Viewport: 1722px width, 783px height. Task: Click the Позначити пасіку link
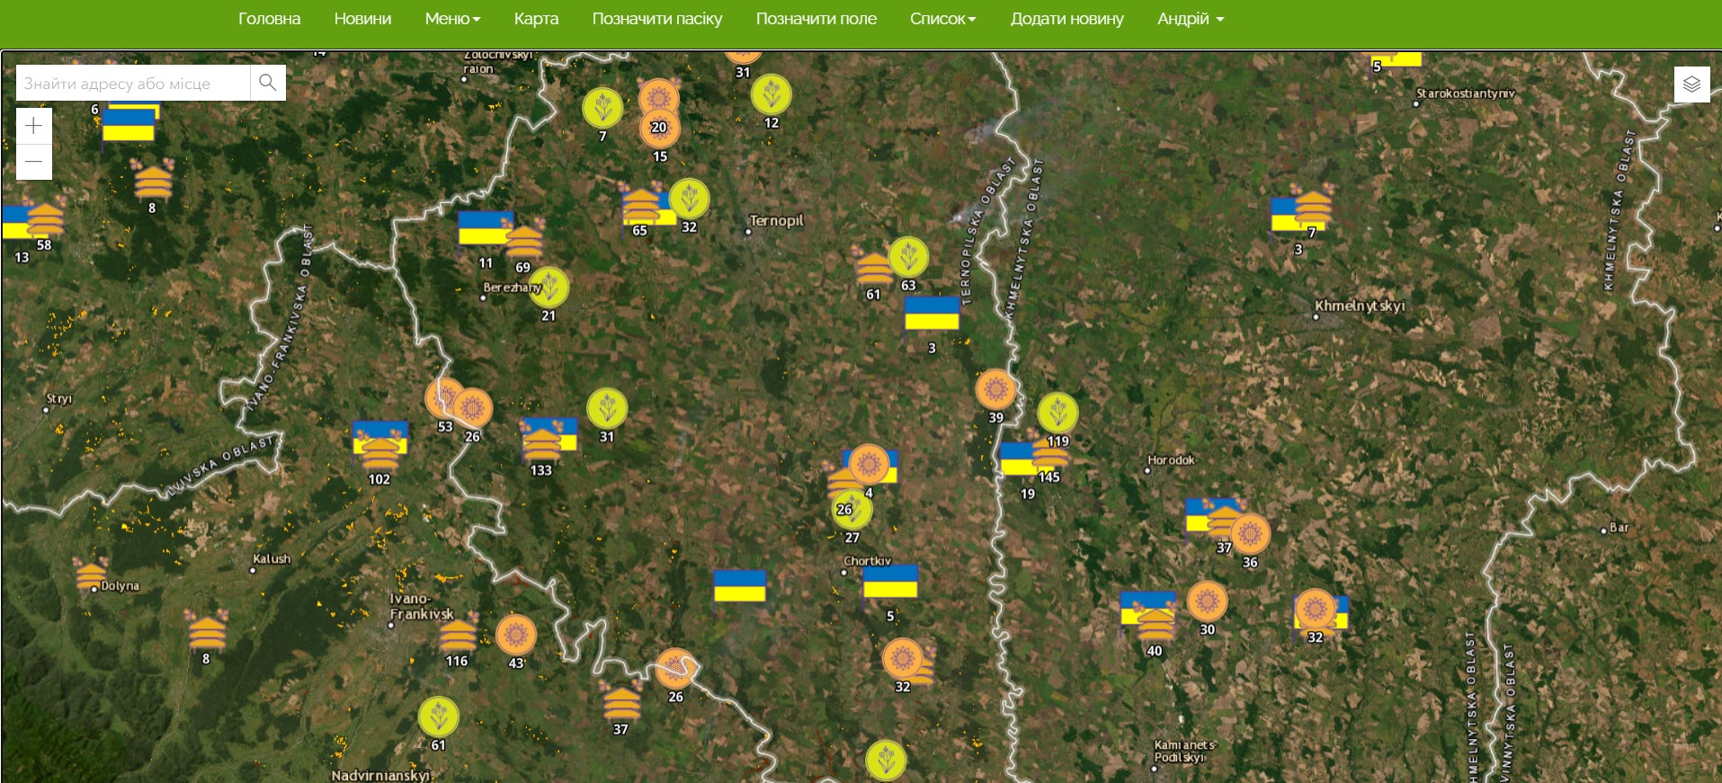(657, 19)
